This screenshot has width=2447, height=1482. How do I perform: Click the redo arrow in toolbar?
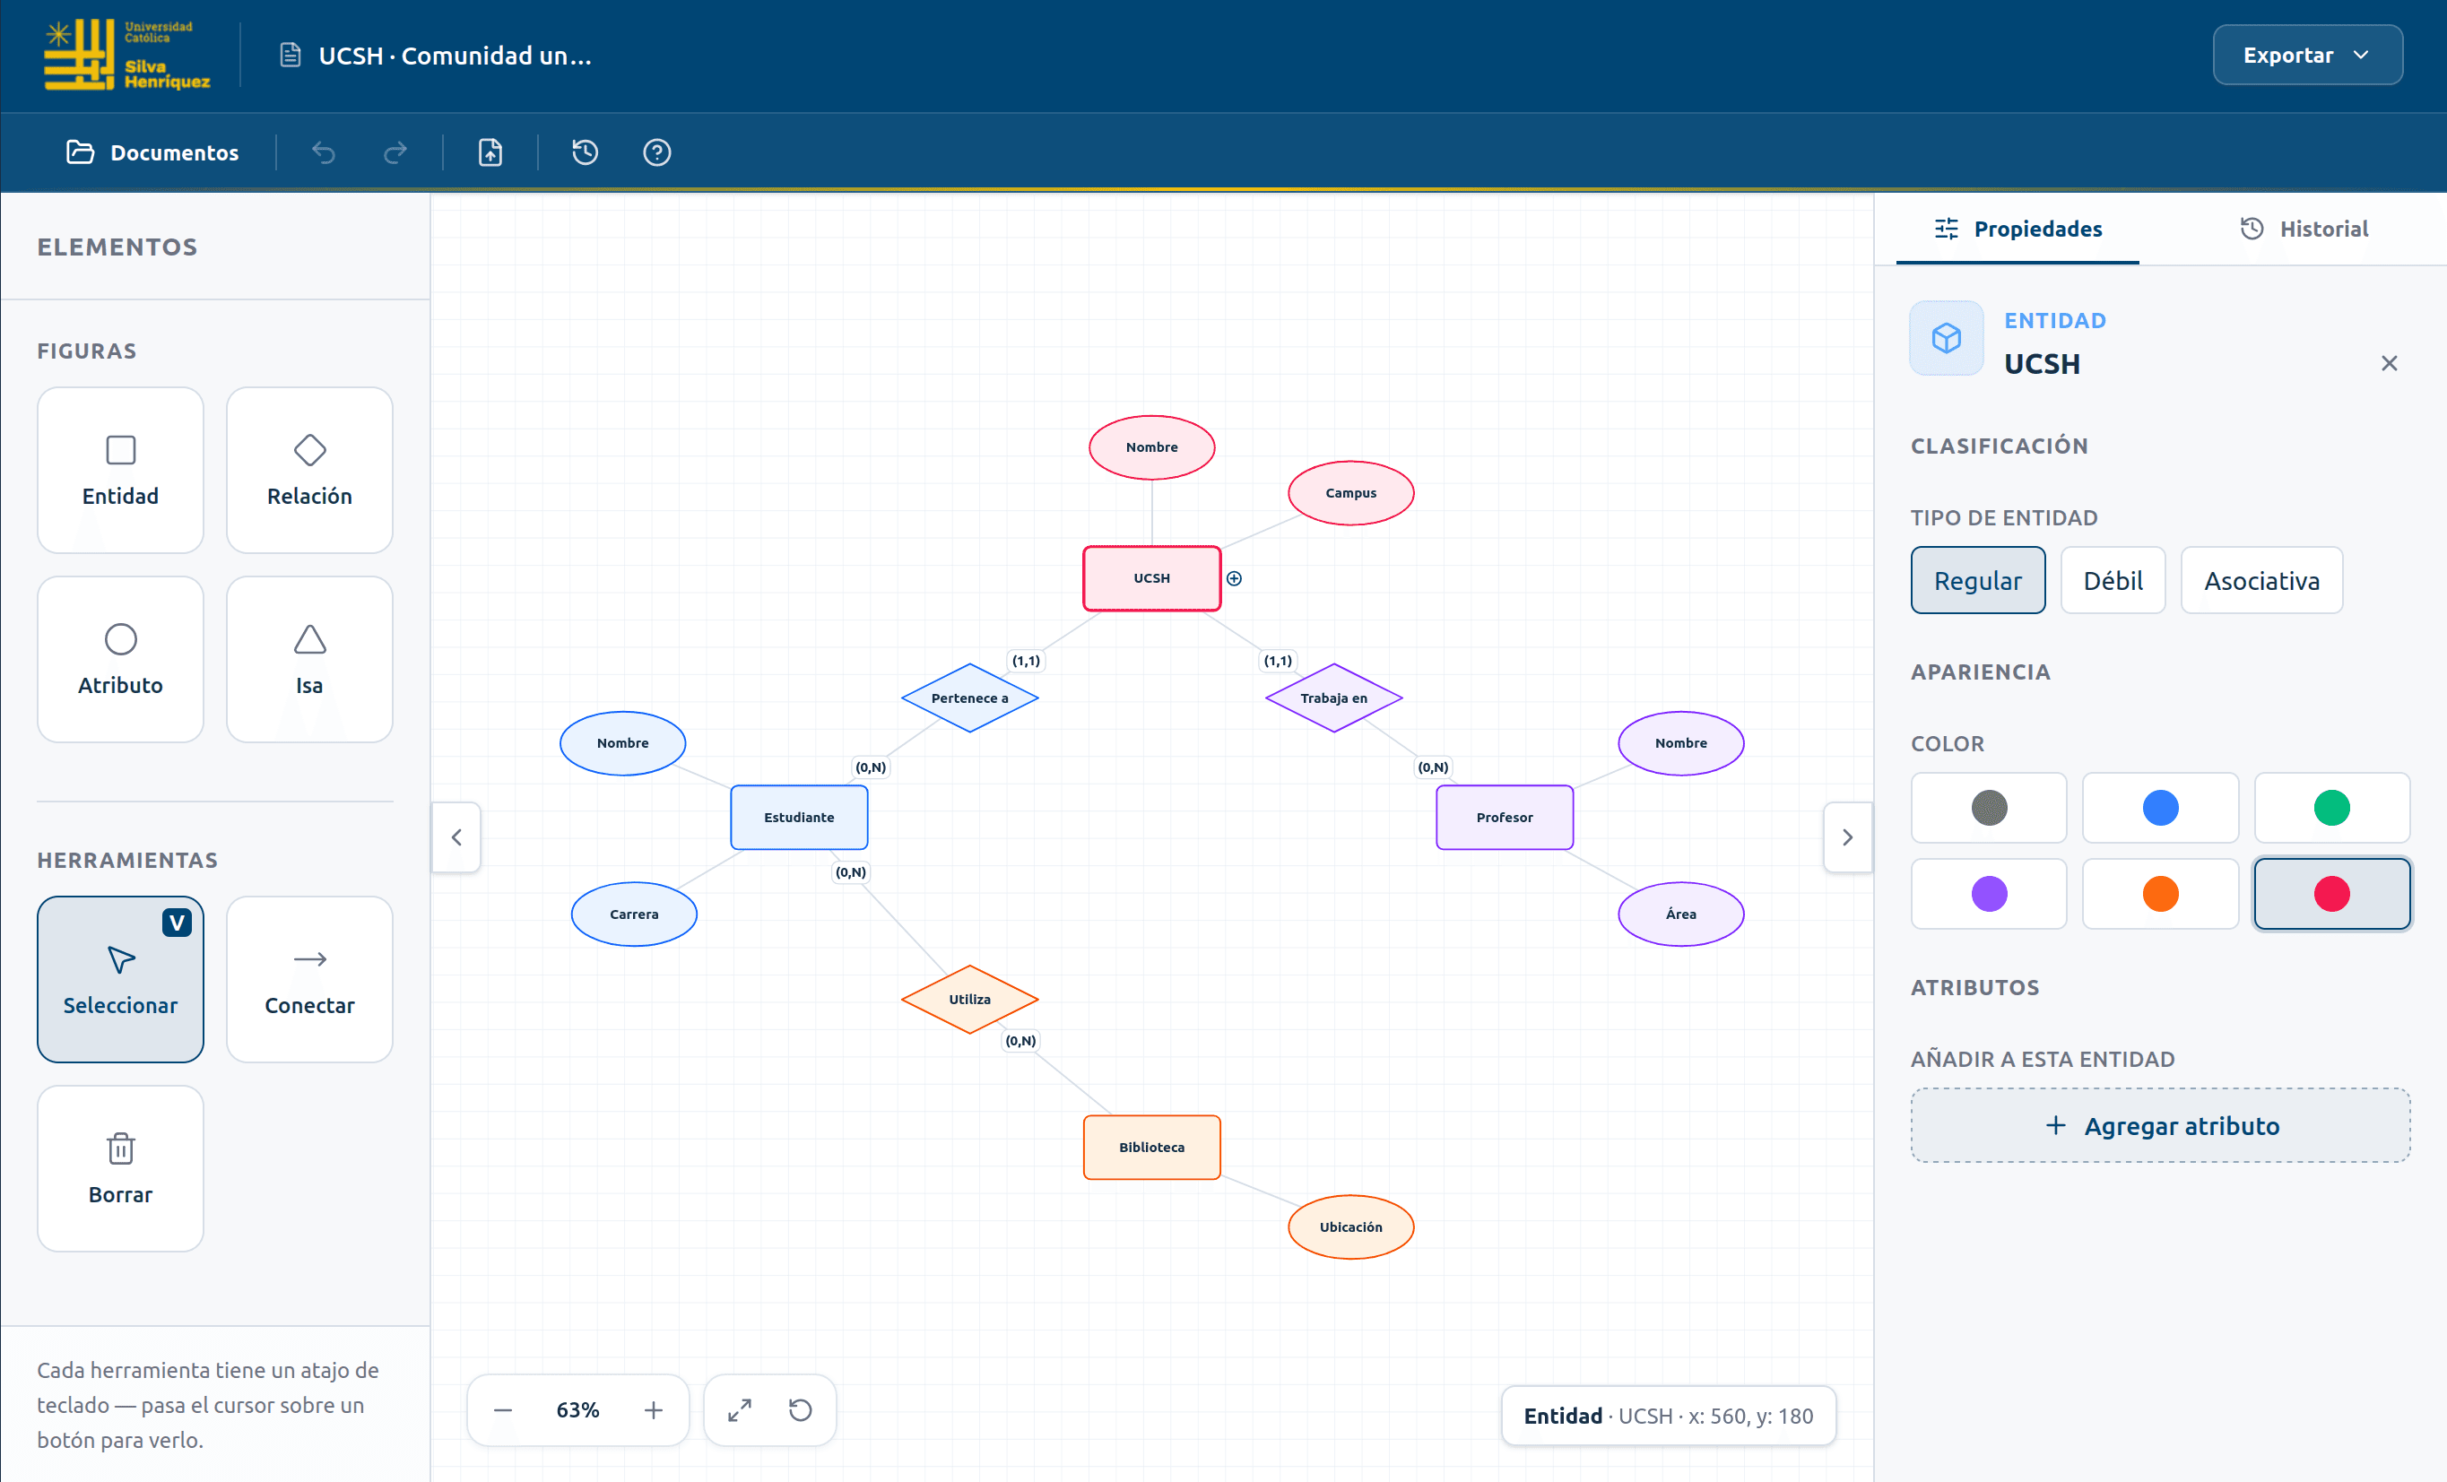click(x=395, y=152)
